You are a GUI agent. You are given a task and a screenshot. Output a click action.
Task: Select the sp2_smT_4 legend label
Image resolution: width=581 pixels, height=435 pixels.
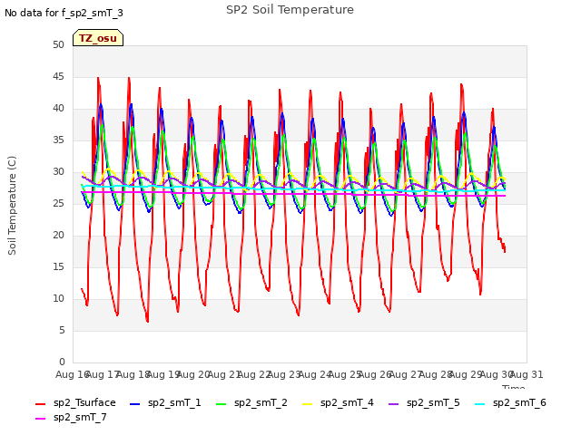[x=347, y=402]
